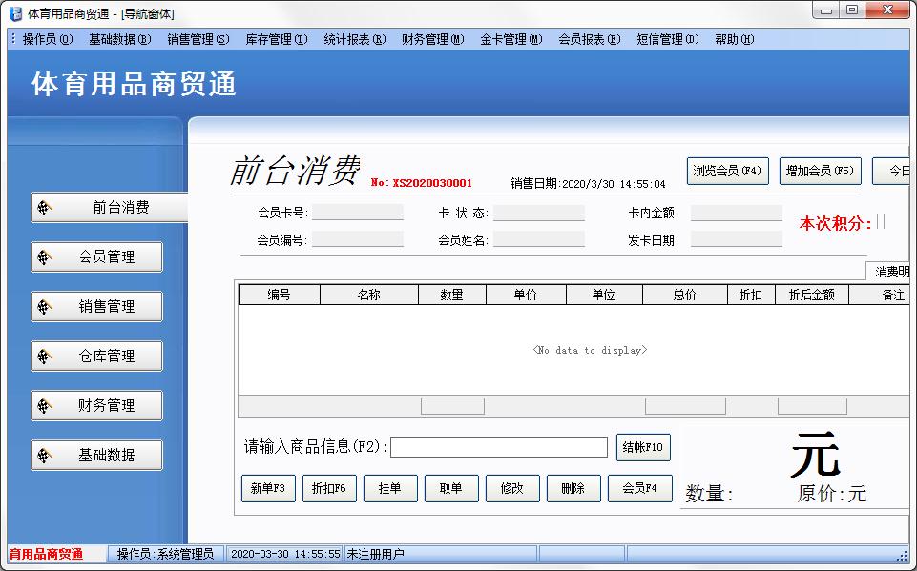Open the 短信管理(D) menu
Viewport: 917px width, 571px height.
point(668,39)
